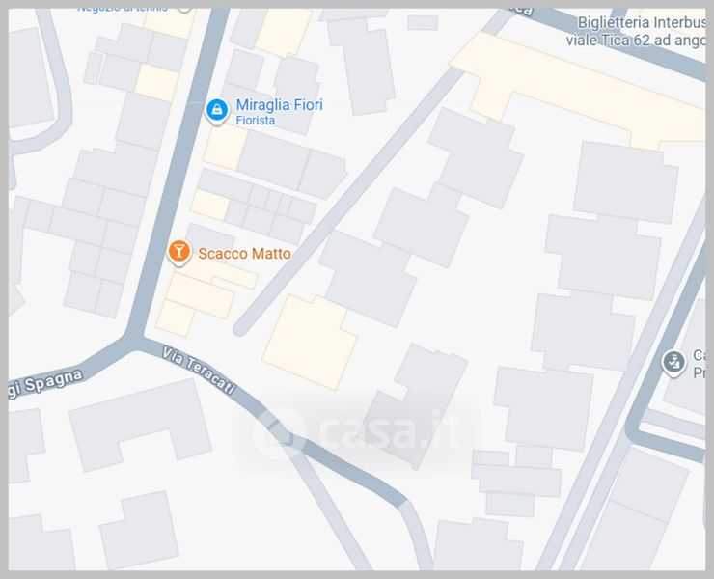
Task: Click the junction of Via Teracati and Spagna
Action: coord(135,339)
